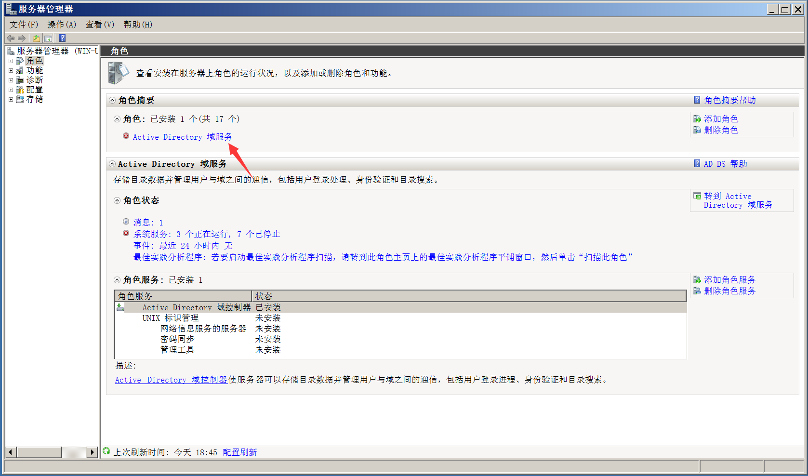Open the 查看(V) menu
The image size is (808, 476).
pos(100,25)
